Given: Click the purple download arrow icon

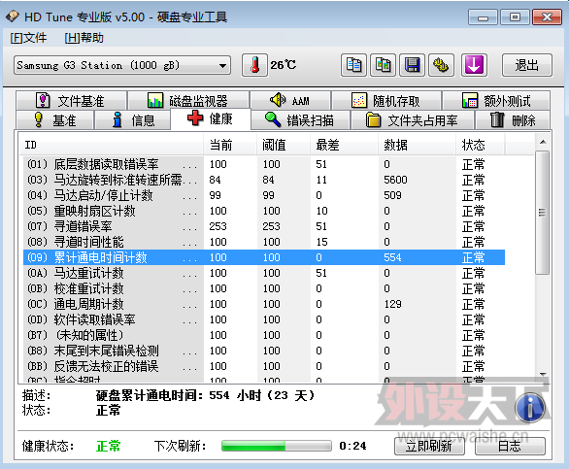Looking at the screenshot, I should [x=474, y=65].
